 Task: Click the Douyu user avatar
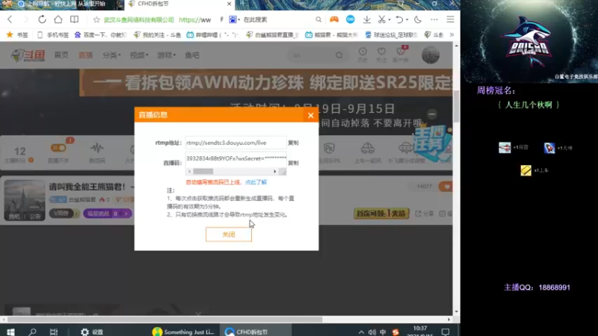coord(431,55)
